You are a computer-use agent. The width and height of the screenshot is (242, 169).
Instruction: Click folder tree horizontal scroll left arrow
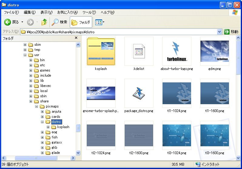click(x=4, y=158)
